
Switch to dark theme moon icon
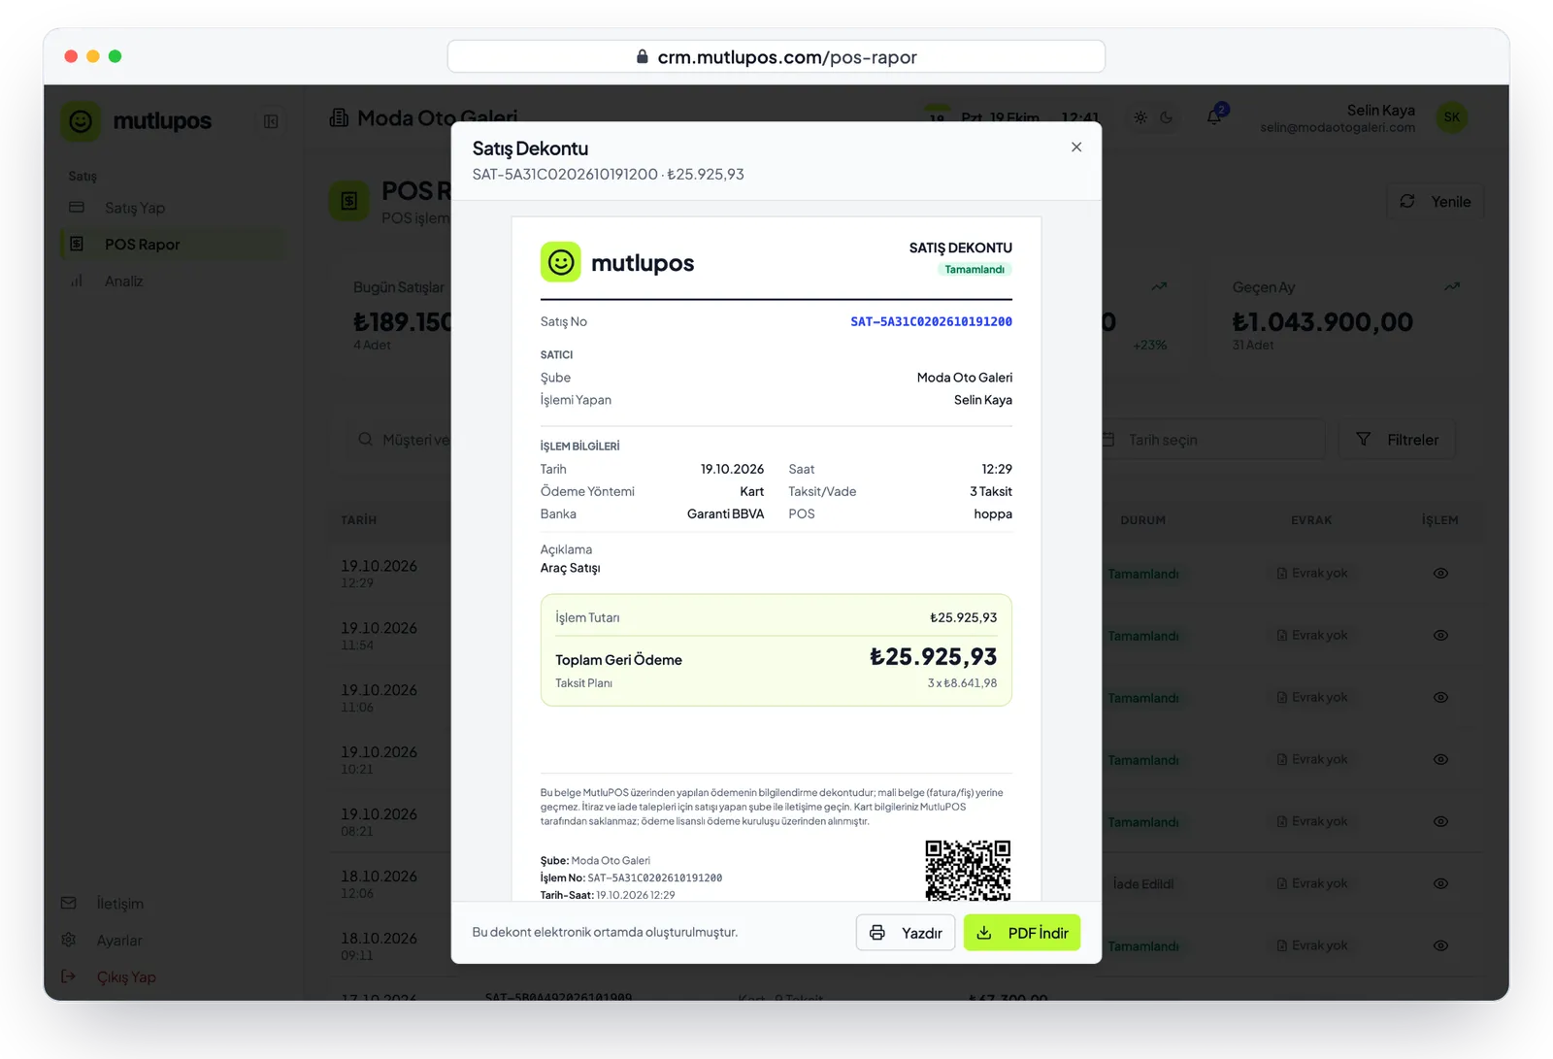[1167, 117]
